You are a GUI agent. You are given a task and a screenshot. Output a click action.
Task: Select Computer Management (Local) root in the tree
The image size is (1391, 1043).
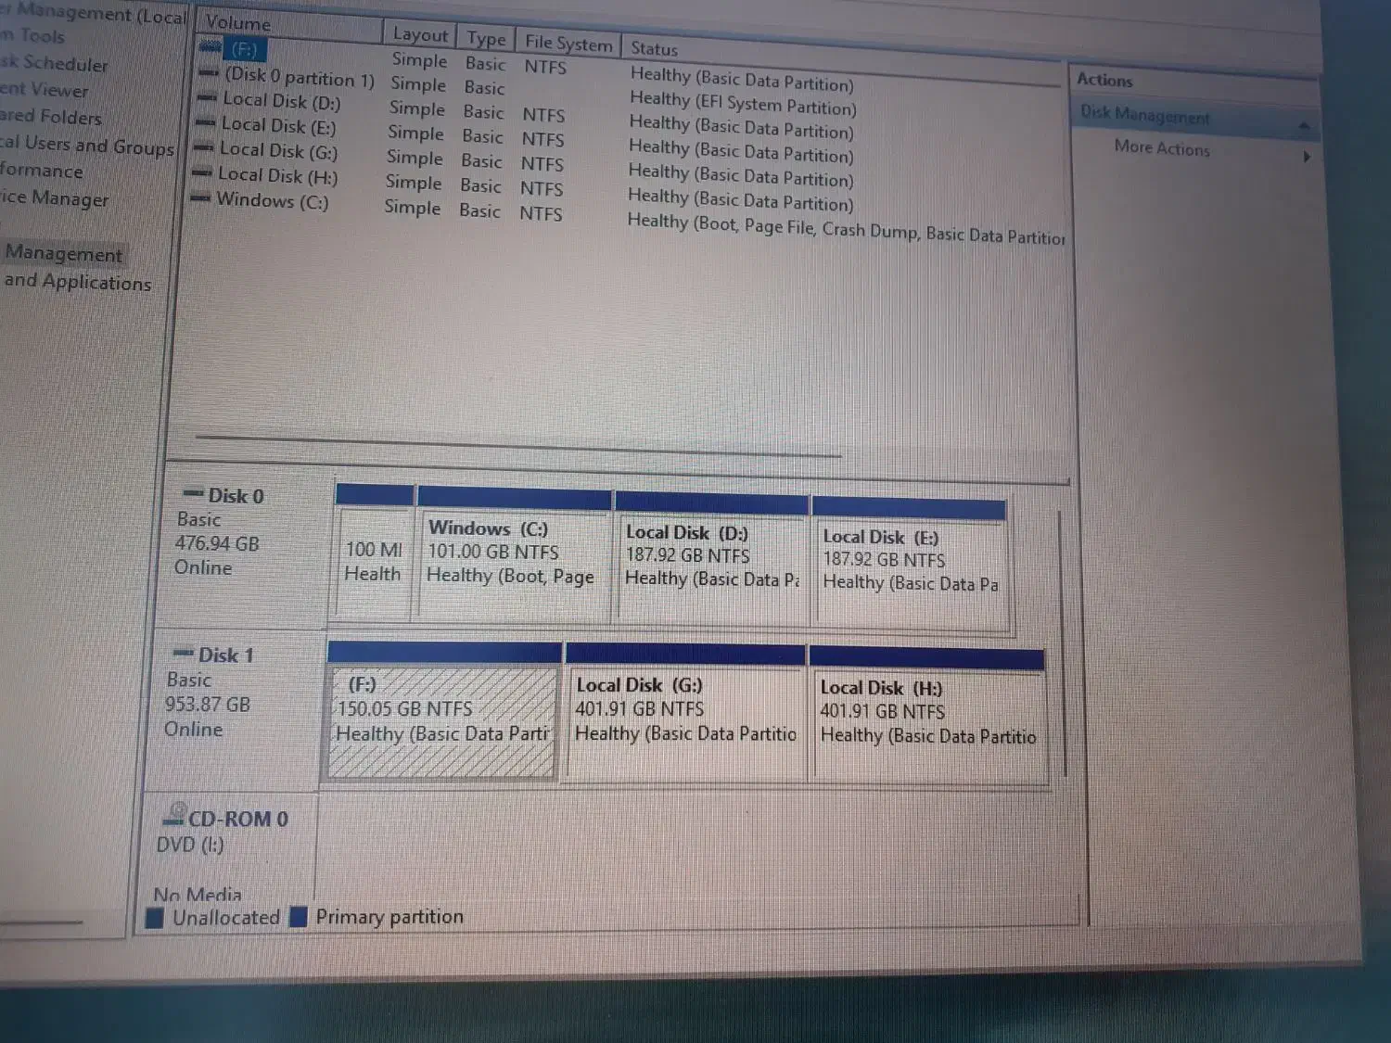94,14
